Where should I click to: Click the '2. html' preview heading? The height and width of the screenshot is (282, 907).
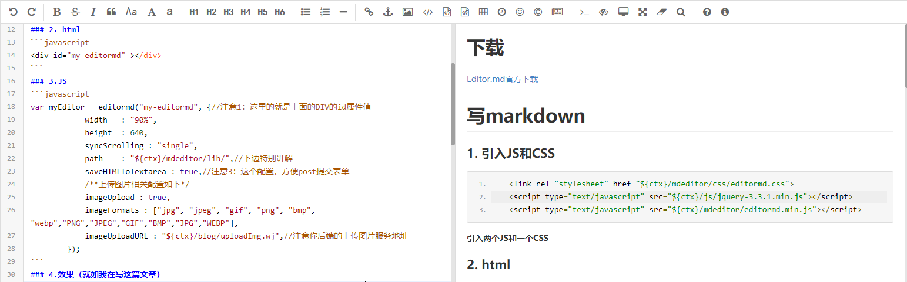[x=488, y=264]
